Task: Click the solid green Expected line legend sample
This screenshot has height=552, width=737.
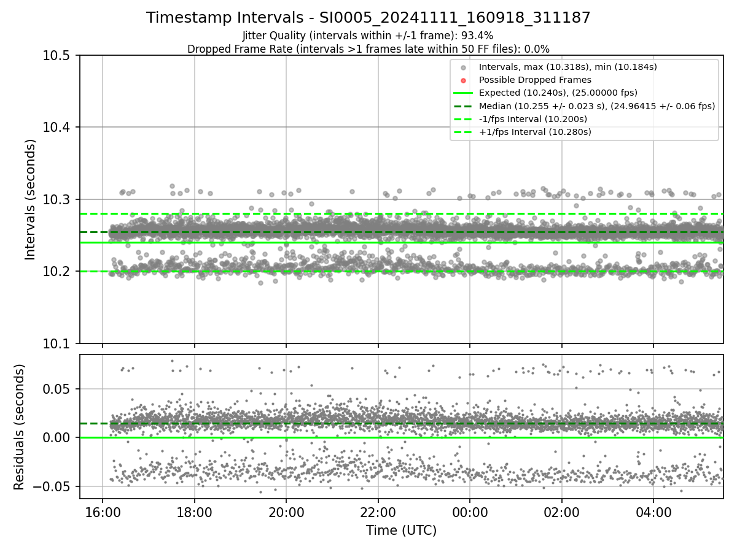Action: (463, 93)
